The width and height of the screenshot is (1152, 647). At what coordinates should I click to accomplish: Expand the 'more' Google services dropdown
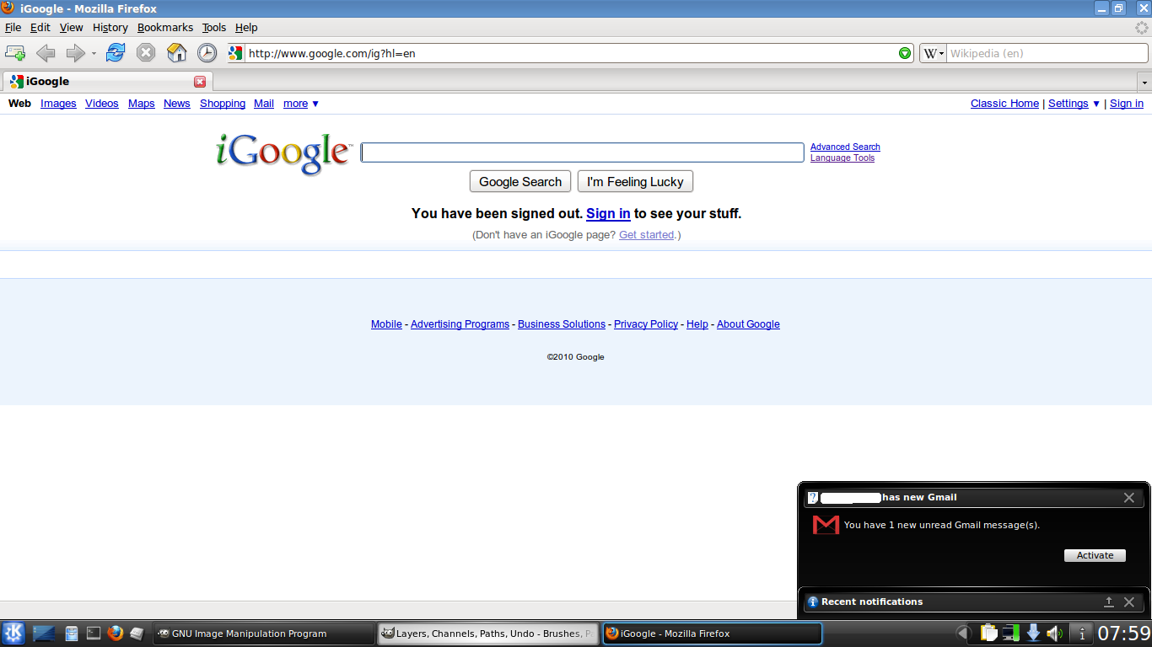point(301,104)
